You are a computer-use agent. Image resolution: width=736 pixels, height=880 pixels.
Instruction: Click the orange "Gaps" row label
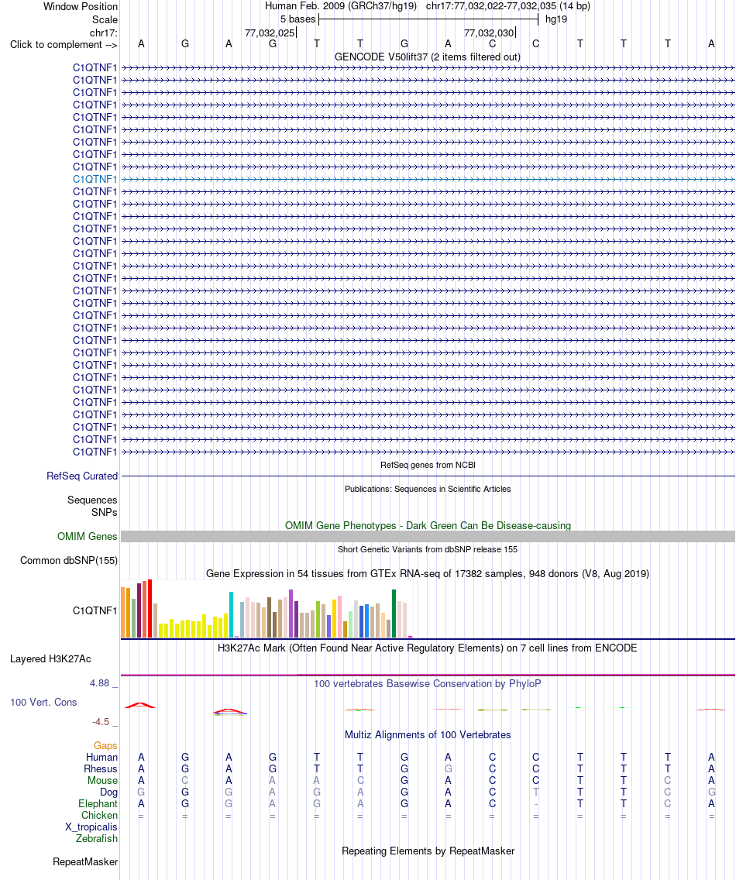coord(105,745)
